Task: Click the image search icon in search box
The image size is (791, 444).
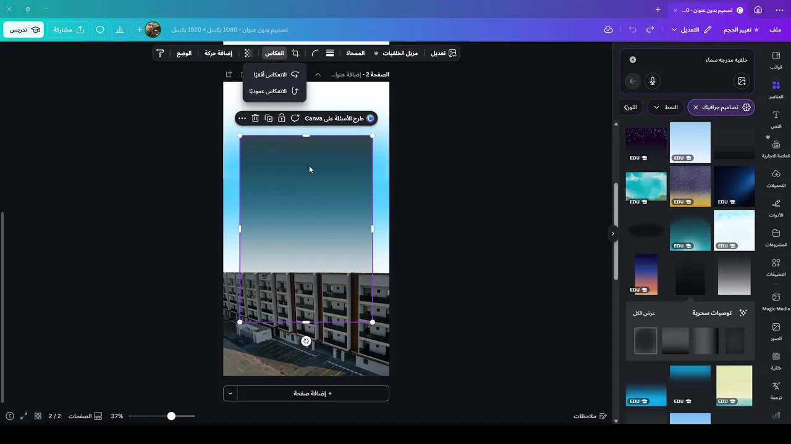Action: [x=742, y=81]
